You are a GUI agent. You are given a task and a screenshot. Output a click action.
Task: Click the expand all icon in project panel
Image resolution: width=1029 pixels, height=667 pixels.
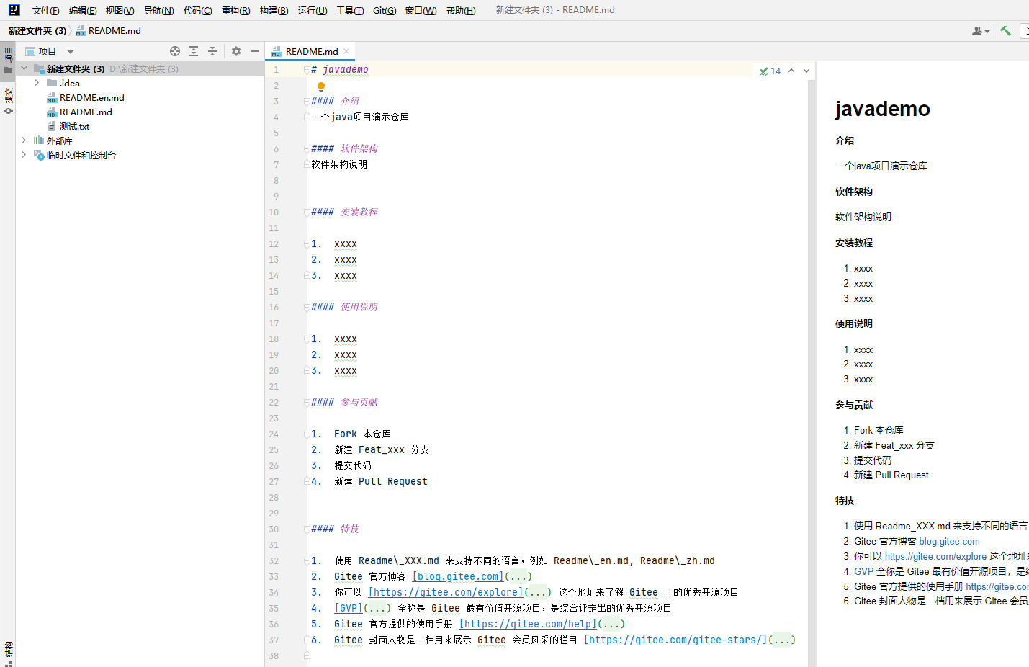[194, 51]
